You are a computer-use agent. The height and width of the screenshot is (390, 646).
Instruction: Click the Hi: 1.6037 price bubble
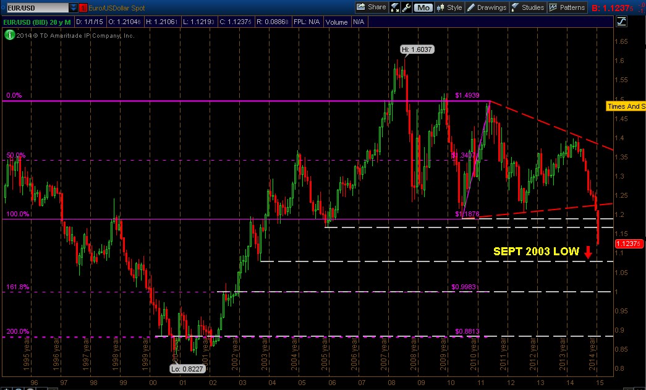coord(417,49)
